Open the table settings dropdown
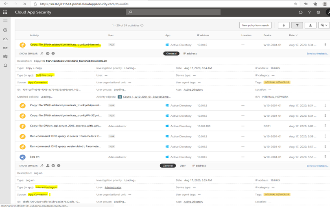 324,25
